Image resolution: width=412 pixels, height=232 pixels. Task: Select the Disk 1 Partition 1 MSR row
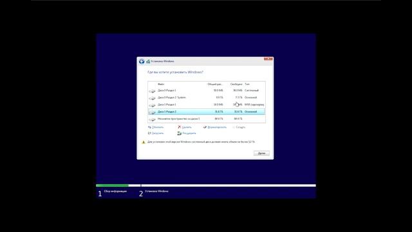coord(207,104)
